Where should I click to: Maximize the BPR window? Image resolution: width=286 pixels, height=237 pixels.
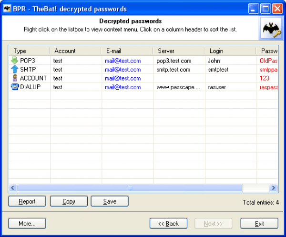(266, 9)
